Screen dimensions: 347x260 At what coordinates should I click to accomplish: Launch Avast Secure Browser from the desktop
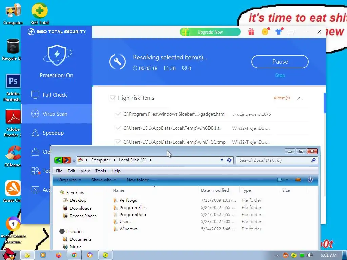pyautogui.click(x=13, y=230)
